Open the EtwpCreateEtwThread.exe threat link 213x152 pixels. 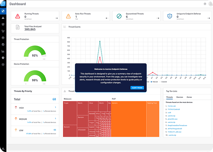pos(177,126)
